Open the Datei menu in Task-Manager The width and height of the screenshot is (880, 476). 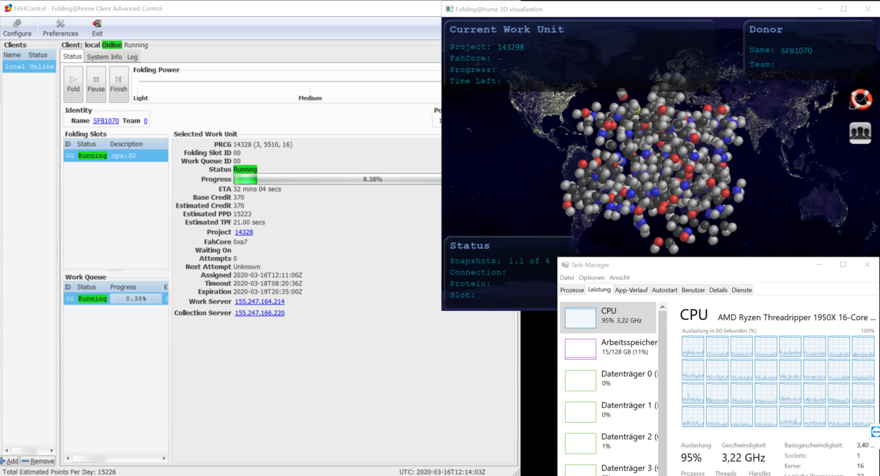pos(566,277)
